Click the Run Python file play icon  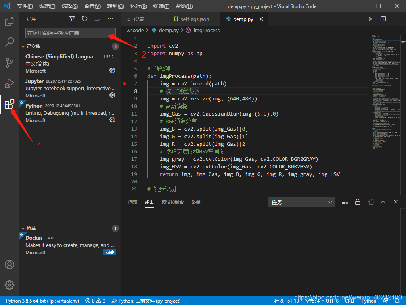[x=370, y=19]
